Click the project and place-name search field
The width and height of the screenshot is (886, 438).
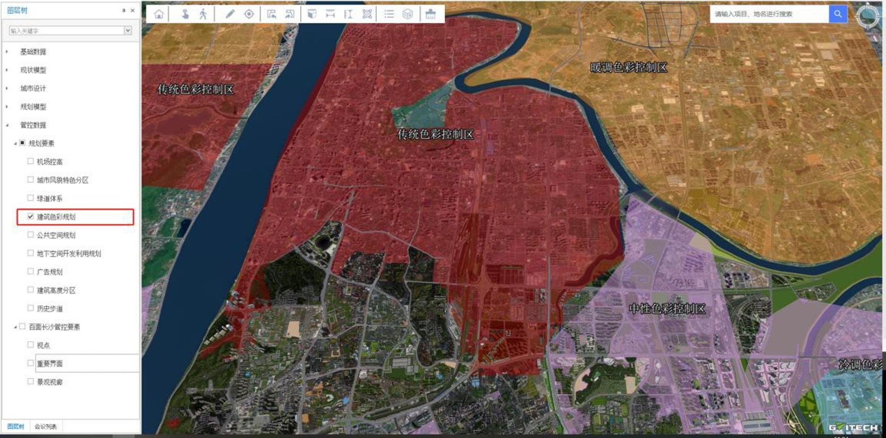[768, 14]
